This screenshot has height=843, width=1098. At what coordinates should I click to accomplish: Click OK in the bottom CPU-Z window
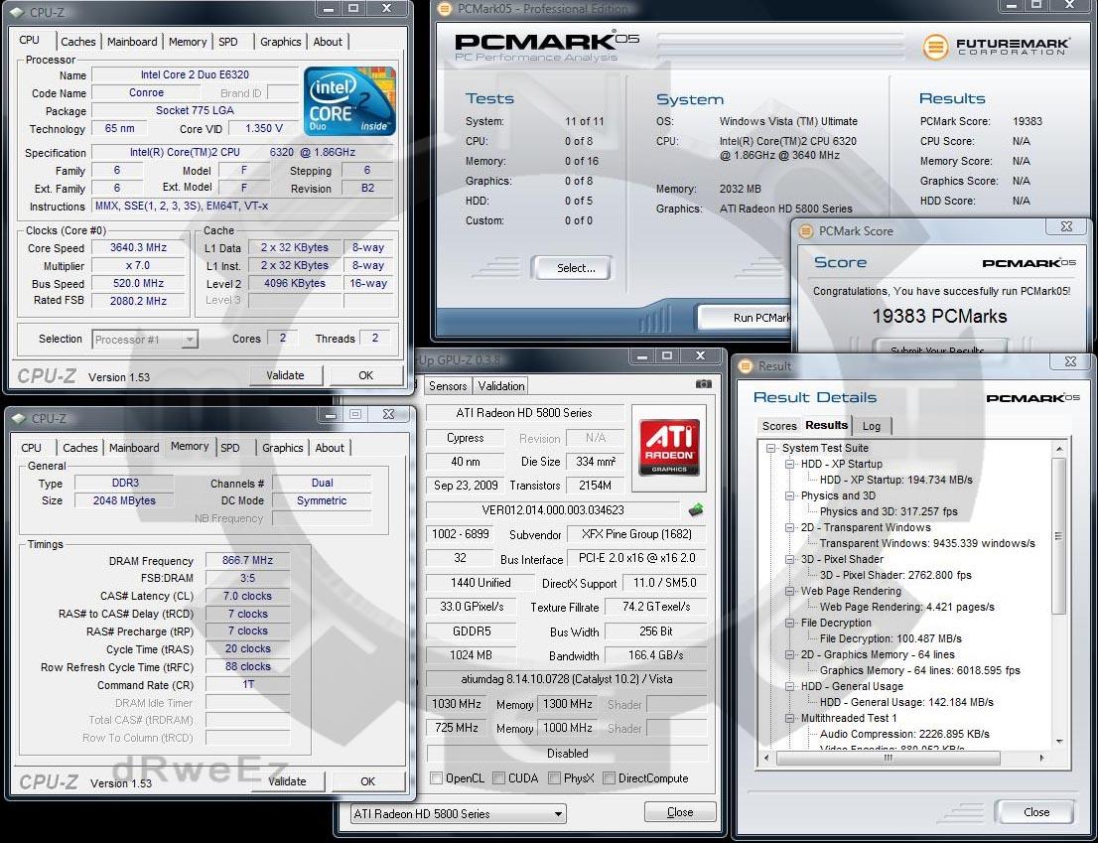[368, 781]
